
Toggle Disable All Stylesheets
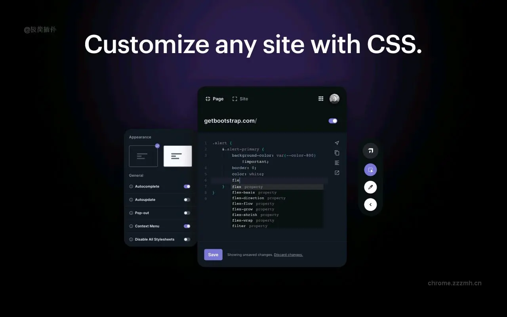(187, 239)
